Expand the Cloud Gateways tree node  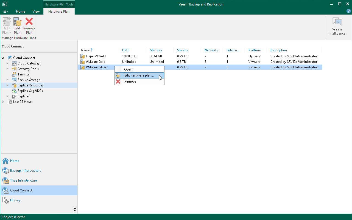pyautogui.click(x=7, y=63)
